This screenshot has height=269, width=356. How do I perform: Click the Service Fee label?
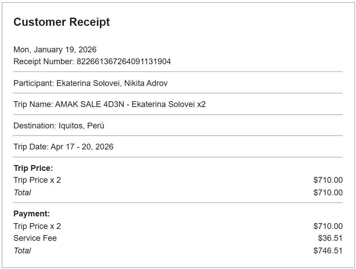(35, 238)
